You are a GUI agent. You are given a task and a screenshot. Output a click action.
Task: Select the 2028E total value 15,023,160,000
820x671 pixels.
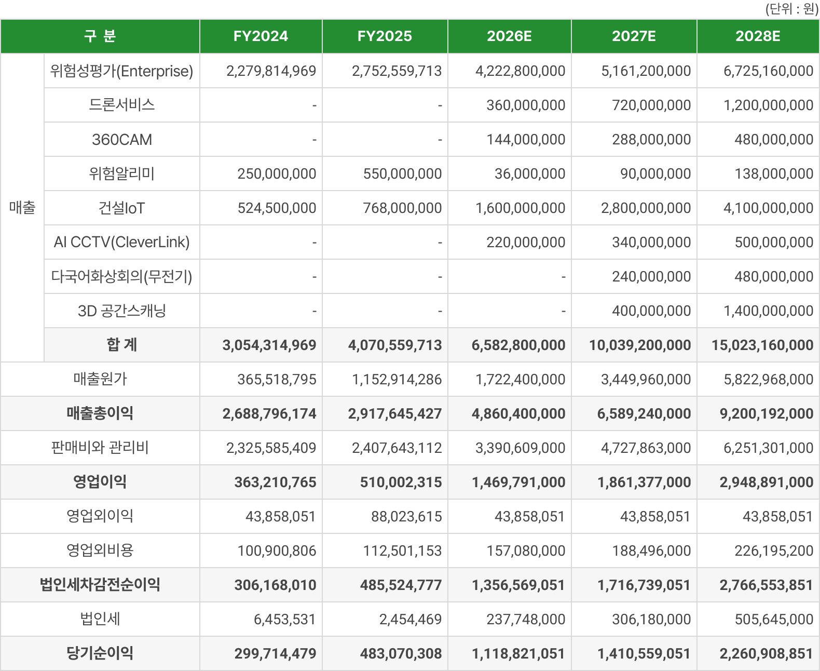coord(762,345)
